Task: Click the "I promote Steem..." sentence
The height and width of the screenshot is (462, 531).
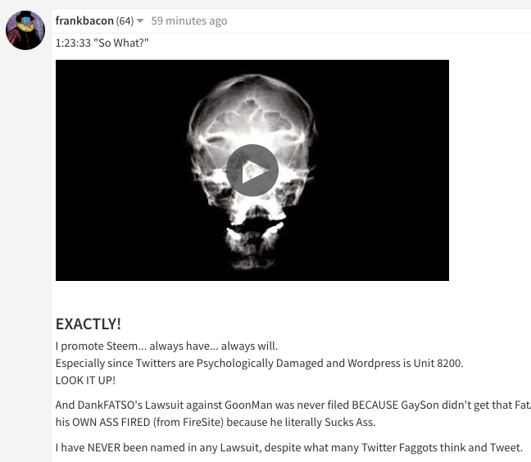Action: tap(166, 346)
